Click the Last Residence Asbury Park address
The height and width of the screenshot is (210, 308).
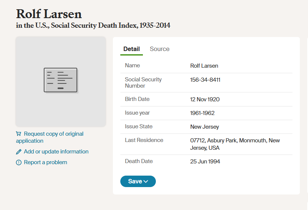(x=235, y=144)
